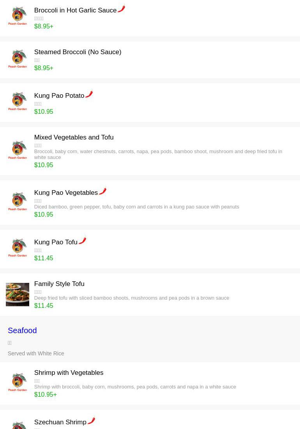
Task: Open Shrimp with Vegetables dish
Action: click(x=69, y=373)
